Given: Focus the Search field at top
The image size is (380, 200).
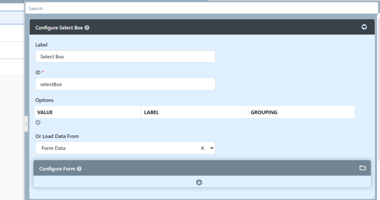Looking at the screenshot, I should pyautogui.click(x=202, y=8).
